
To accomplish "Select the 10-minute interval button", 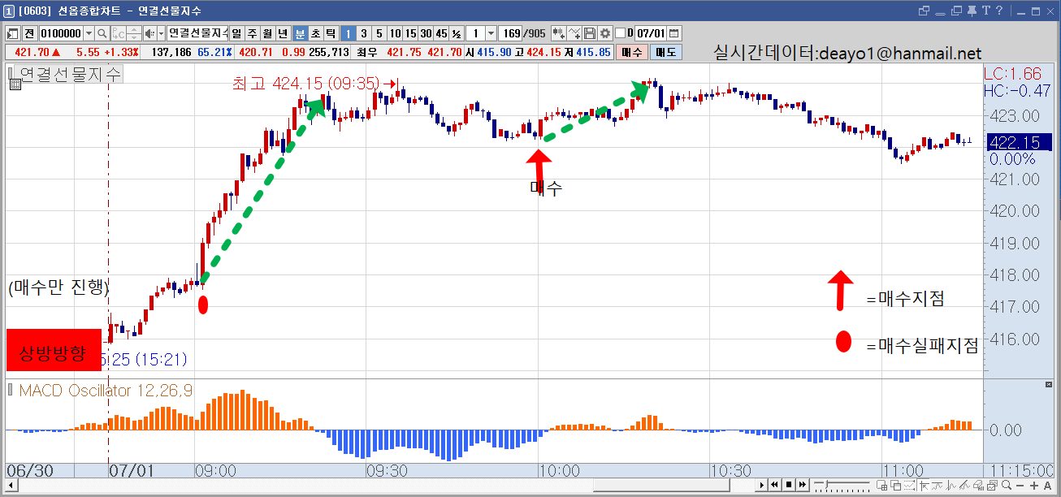I will click(395, 33).
